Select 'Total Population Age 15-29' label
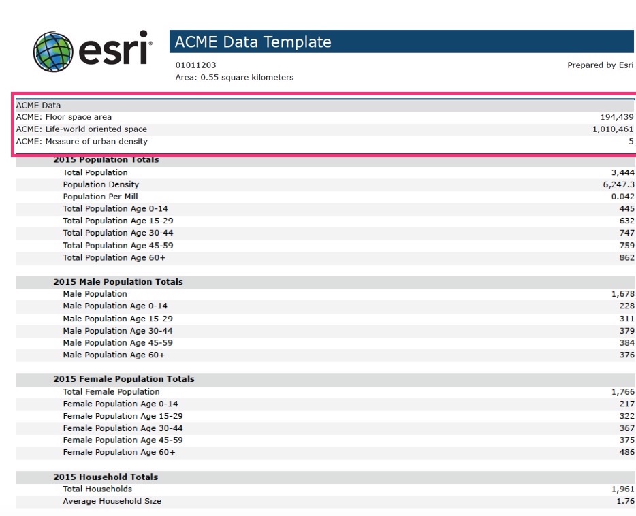Viewport: 636px width, 516px height. pyautogui.click(x=118, y=221)
